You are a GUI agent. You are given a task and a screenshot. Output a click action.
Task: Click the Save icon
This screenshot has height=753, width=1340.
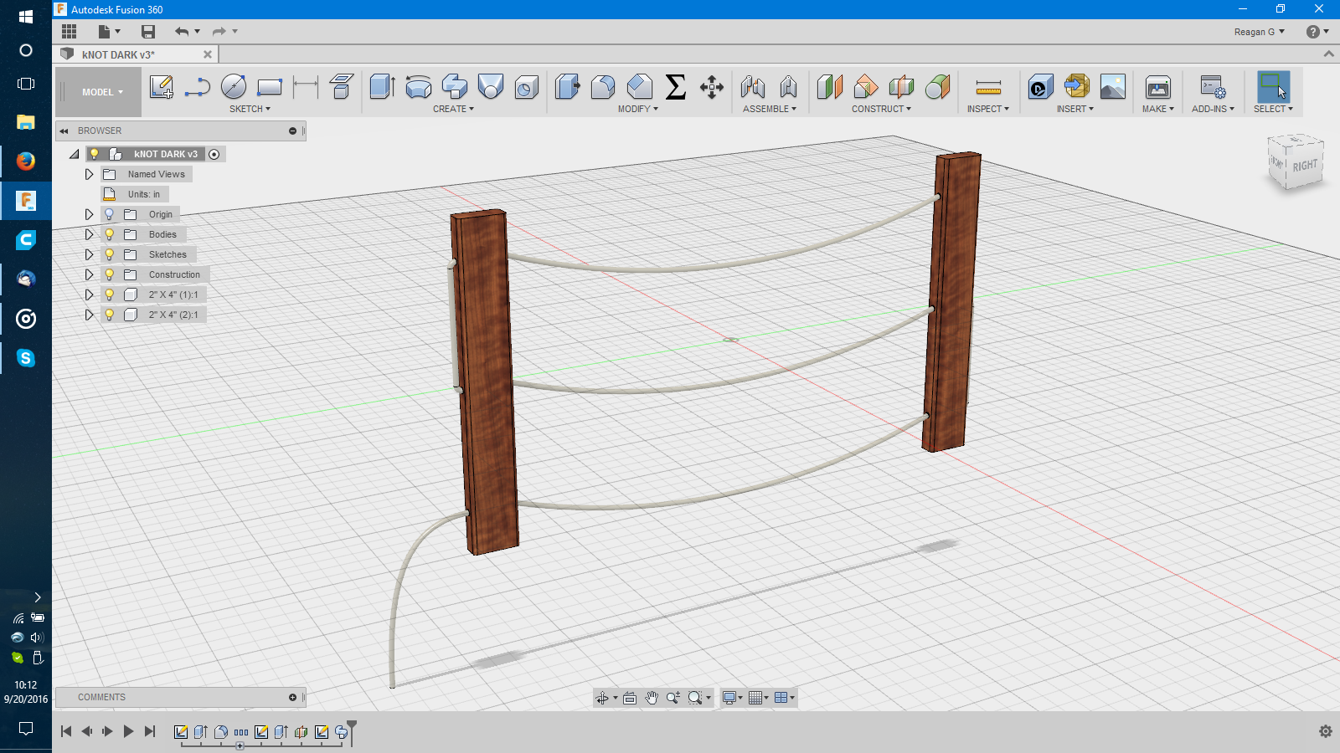[148, 32]
